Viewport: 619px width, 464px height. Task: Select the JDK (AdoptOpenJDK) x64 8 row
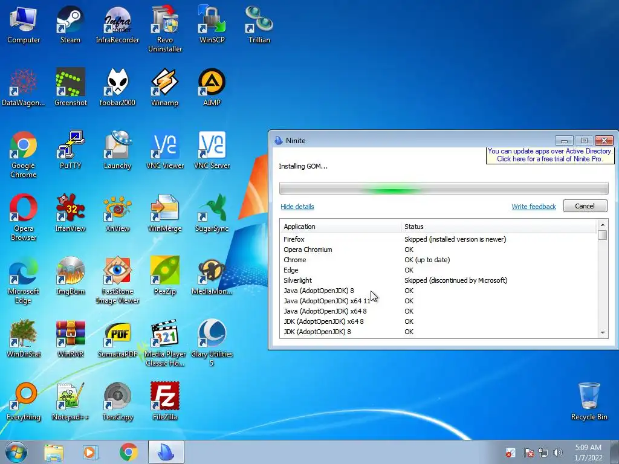[x=439, y=321]
